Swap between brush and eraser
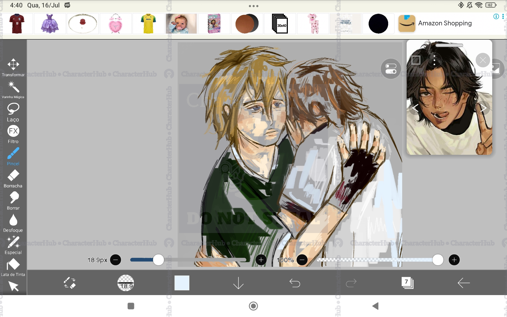This screenshot has height=317, width=507. tap(70, 283)
